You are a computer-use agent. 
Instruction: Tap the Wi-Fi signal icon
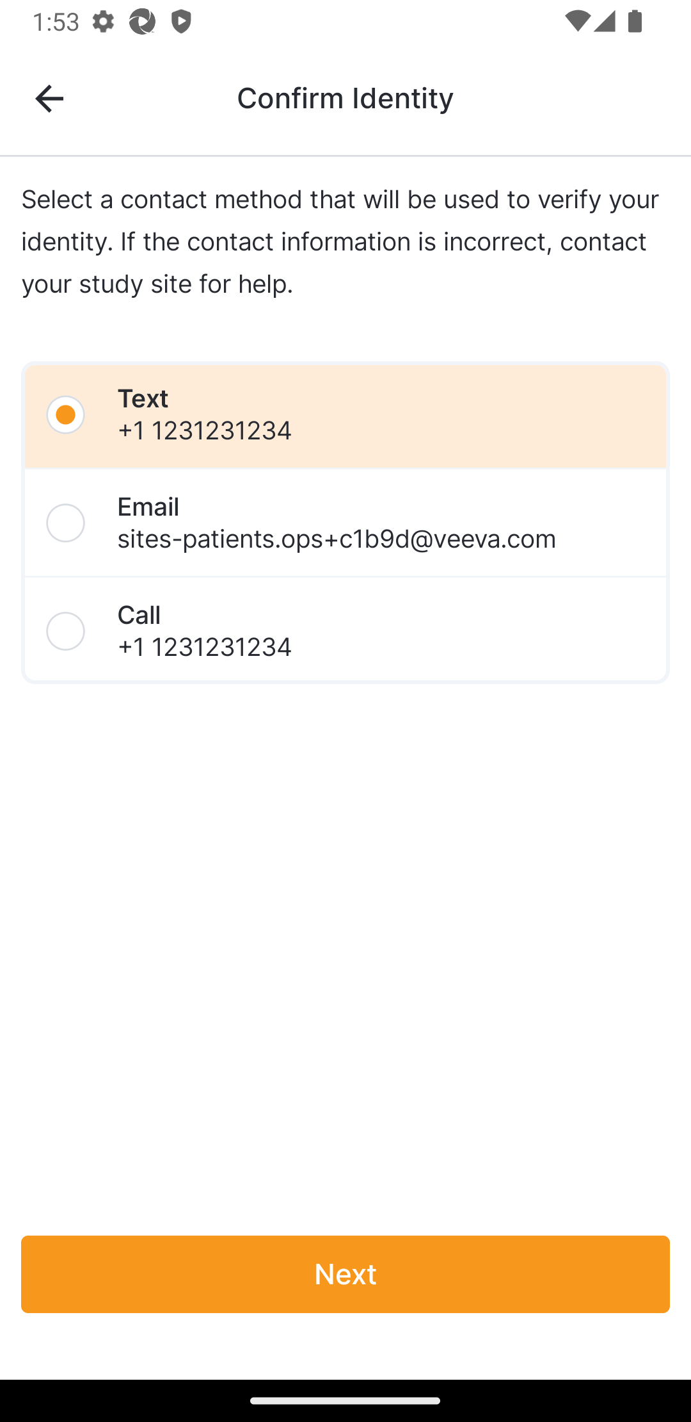pyautogui.click(x=578, y=22)
